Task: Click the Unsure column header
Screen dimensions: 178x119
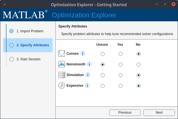Action: [x=102, y=45]
